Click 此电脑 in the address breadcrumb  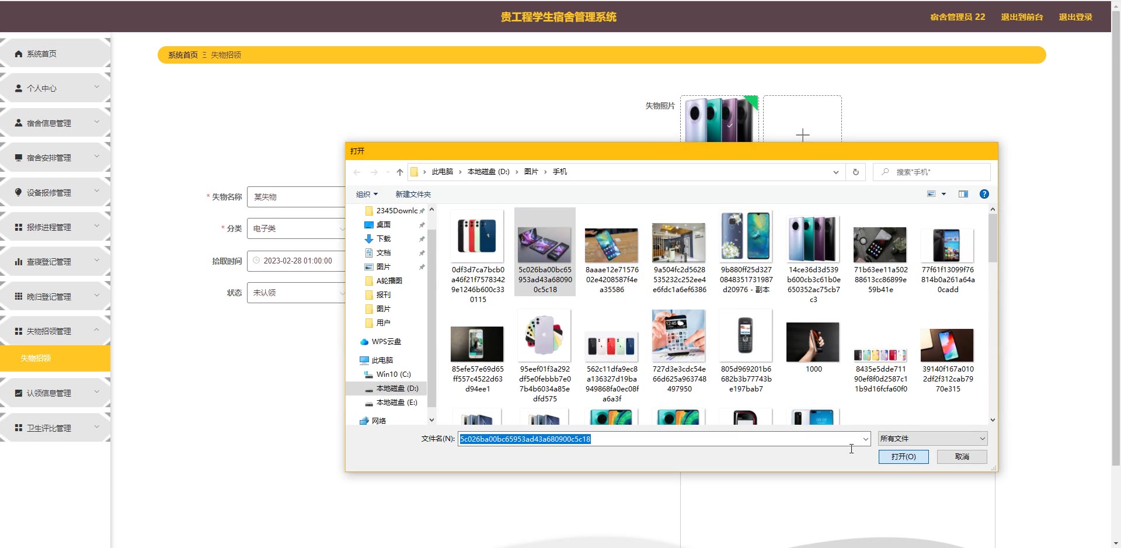click(x=442, y=172)
